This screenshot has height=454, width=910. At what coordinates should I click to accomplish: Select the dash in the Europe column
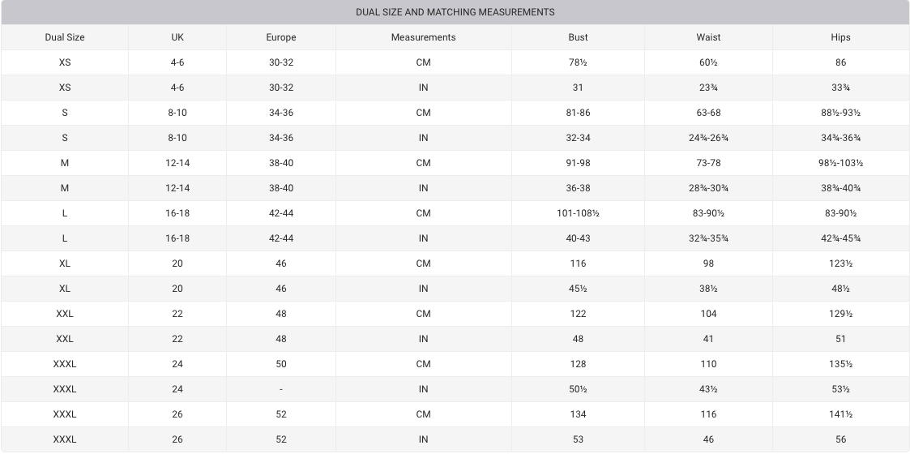click(x=281, y=389)
